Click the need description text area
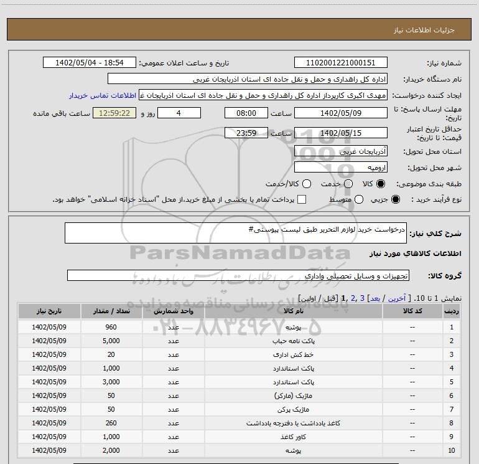This screenshot has height=464, width=479. click(236, 233)
